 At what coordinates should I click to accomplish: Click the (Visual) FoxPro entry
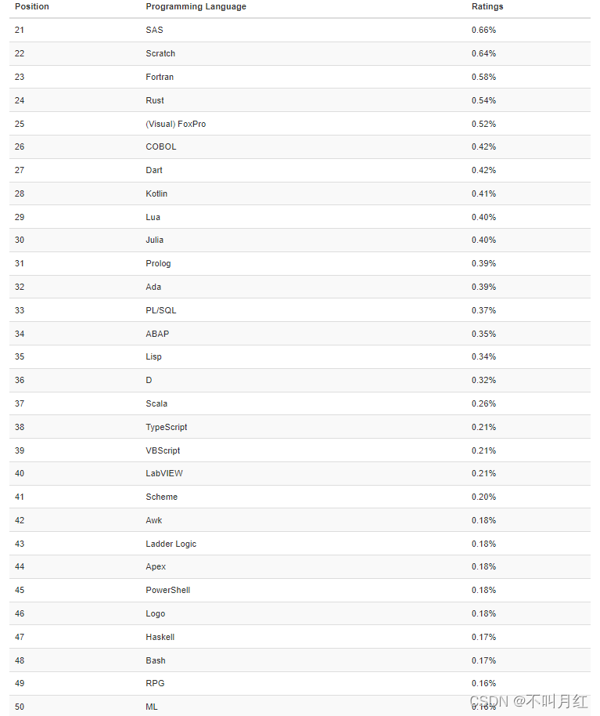[175, 124]
